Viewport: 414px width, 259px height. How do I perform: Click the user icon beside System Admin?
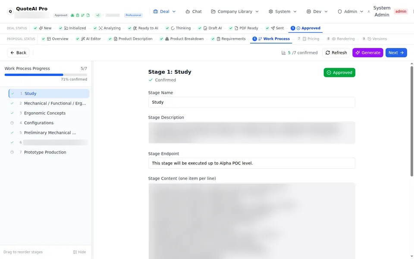pyautogui.click(x=369, y=12)
